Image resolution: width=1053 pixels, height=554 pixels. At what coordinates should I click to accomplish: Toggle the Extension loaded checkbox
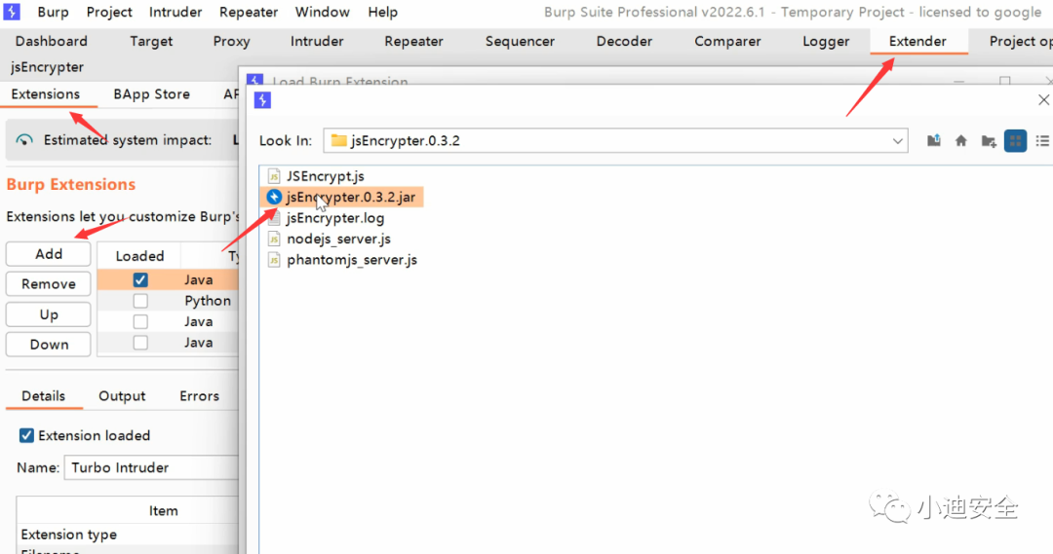pos(26,435)
